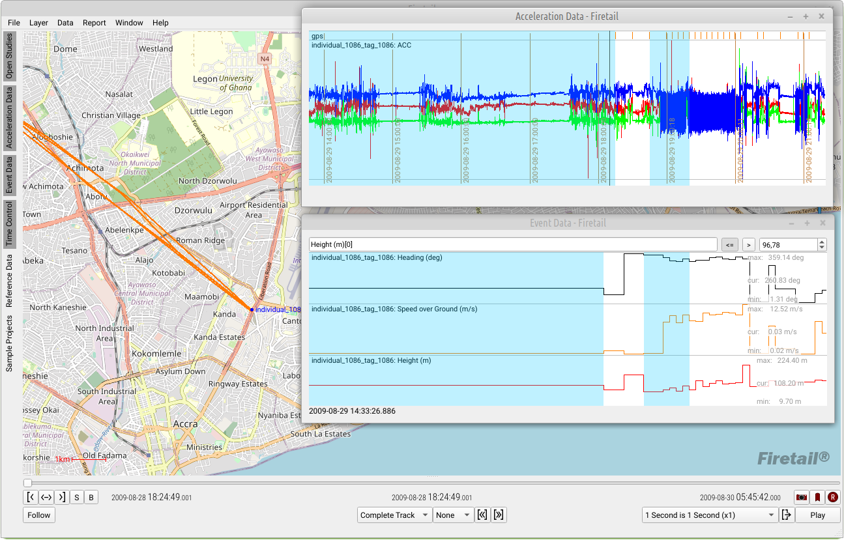Open the Report menu
Screen dimensions: 844x540
click(x=95, y=23)
